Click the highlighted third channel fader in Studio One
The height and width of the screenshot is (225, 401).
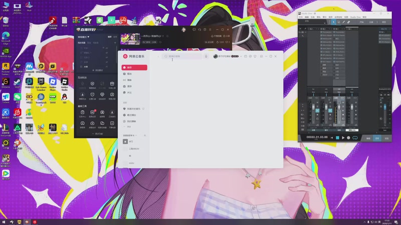coord(339,107)
